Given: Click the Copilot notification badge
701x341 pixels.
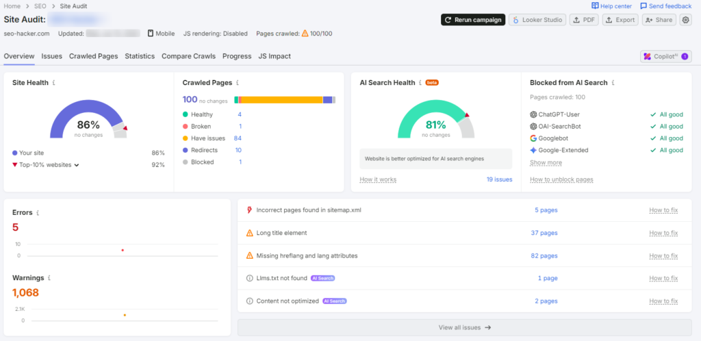Looking at the screenshot, I should click(x=685, y=56).
